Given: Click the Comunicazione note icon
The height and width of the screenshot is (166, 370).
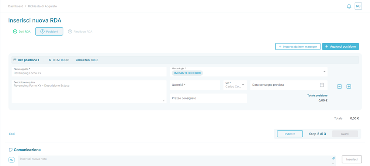Looking at the screenshot, I should tap(10, 150).
